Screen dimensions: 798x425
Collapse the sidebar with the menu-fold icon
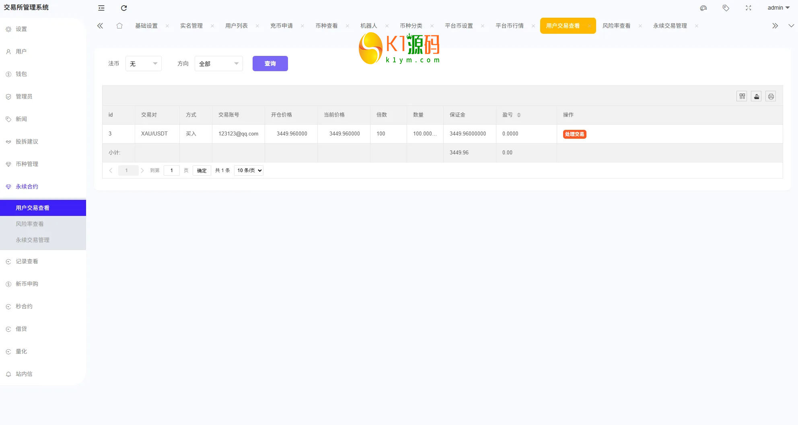[101, 8]
